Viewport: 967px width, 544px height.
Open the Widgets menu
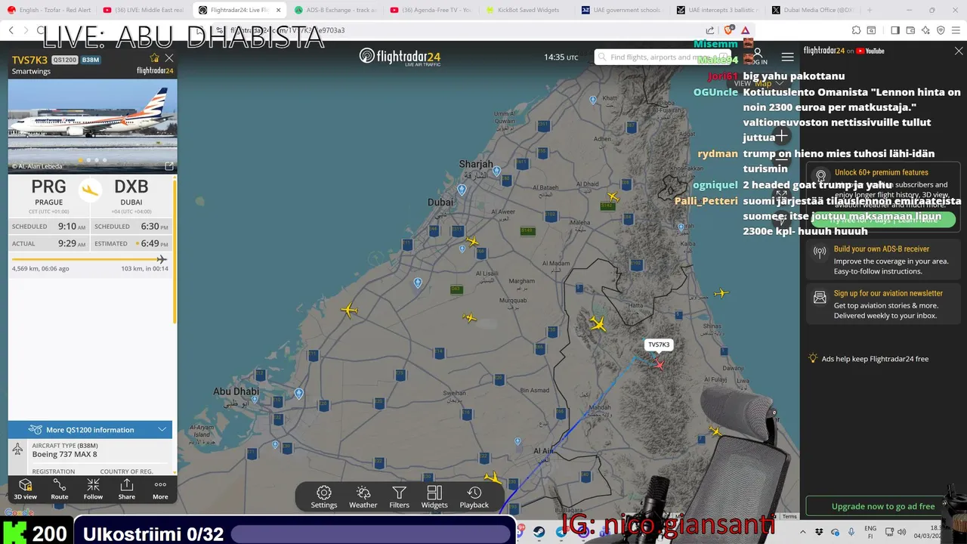[434, 497]
